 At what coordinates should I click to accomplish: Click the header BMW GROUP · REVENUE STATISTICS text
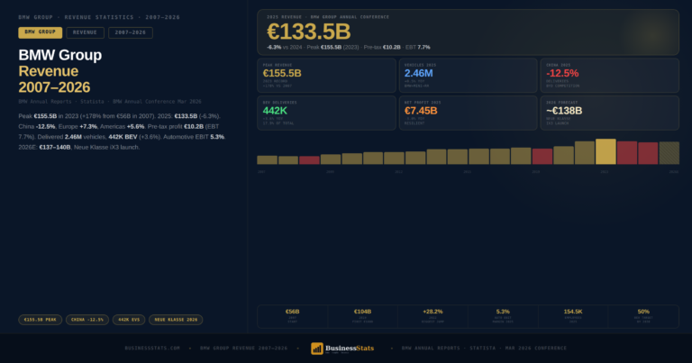(99, 17)
